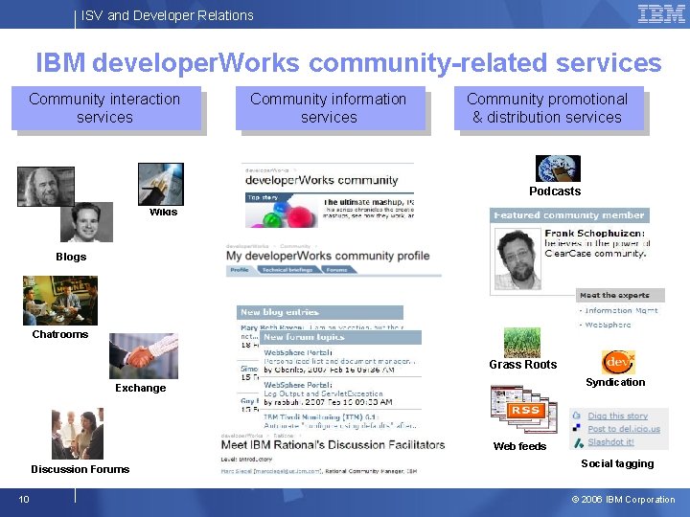690x517 pixels.
Task: Click The ultimate mashup headline
Action: click(x=368, y=202)
